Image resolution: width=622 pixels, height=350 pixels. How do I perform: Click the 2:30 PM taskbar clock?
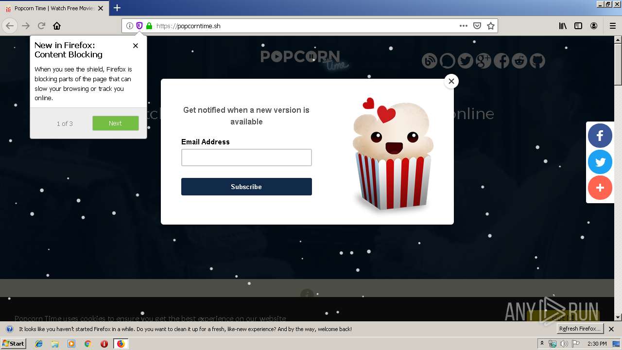[x=597, y=344]
